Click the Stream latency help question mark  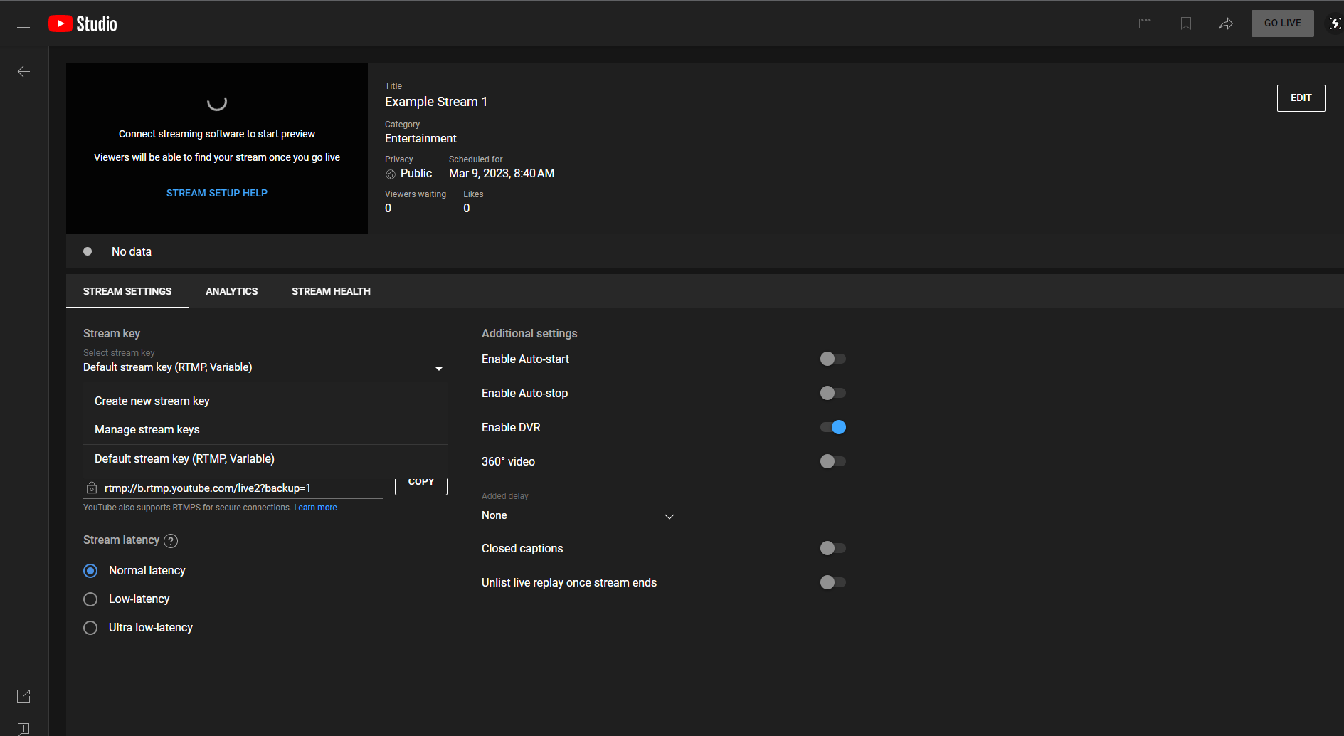point(171,541)
